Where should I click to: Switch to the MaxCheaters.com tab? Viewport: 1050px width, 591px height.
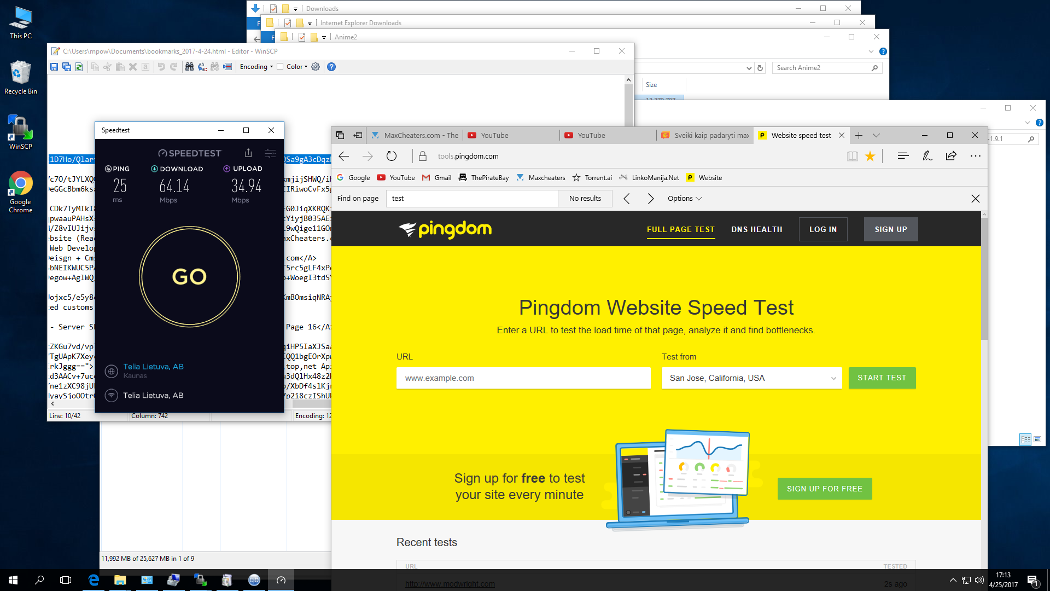[416, 136]
